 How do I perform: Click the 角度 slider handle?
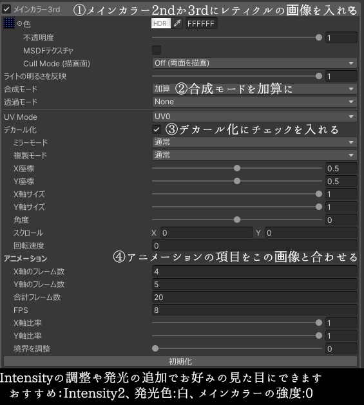point(237,220)
